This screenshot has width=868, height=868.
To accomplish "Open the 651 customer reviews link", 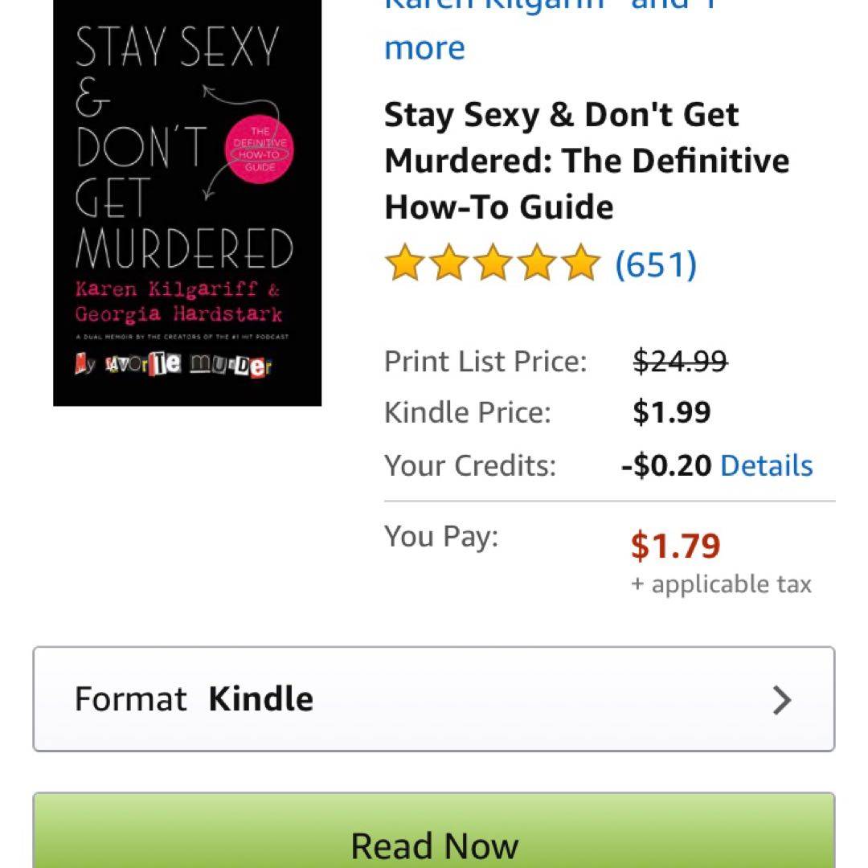I will (656, 264).
